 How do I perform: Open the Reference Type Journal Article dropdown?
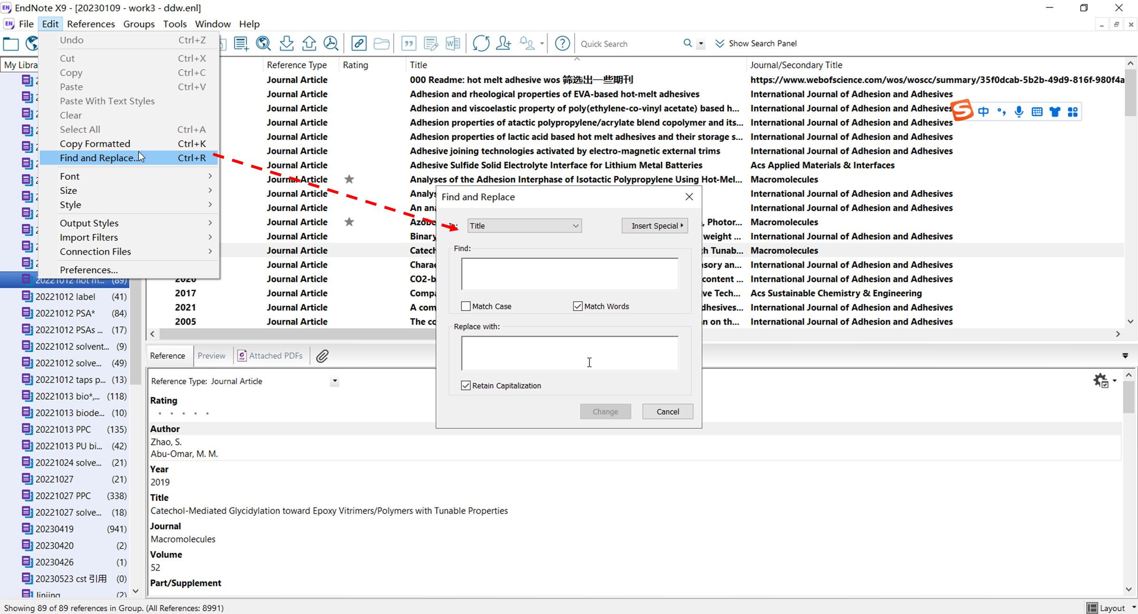click(x=335, y=381)
